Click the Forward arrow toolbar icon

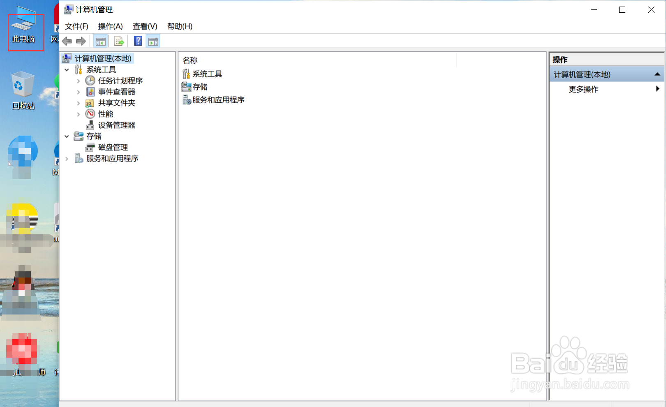(81, 41)
